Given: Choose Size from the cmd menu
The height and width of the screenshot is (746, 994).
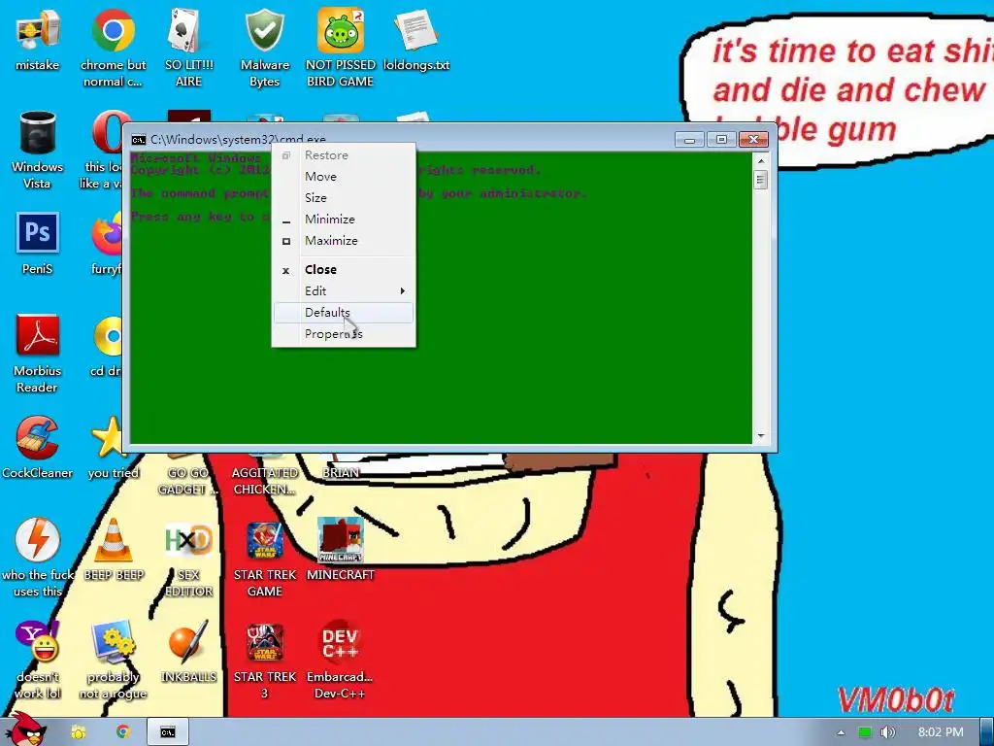Looking at the screenshot, I should click(345, 198).
